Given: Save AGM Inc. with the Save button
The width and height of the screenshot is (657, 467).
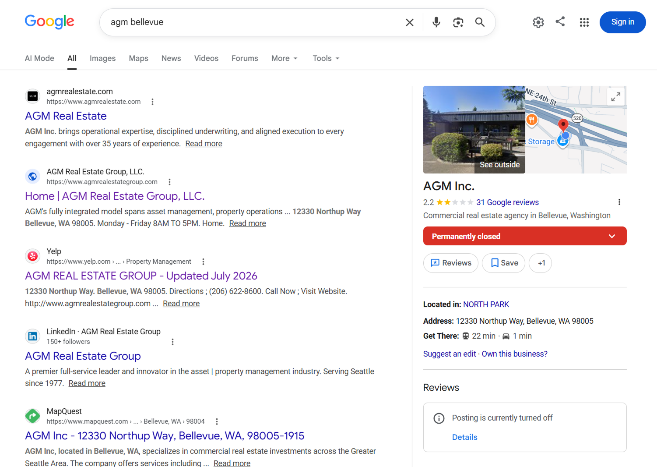Looking at the screenshot, I should pyautogui.click(x=503, y=263).
